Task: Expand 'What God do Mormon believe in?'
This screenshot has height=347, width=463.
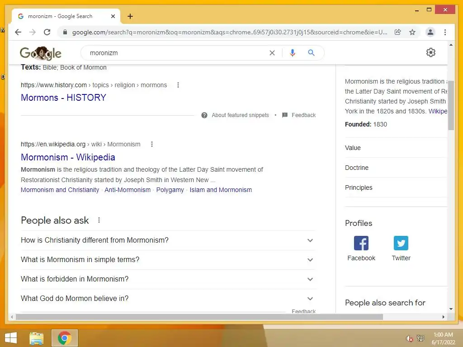Action: (x=168, y=299)
